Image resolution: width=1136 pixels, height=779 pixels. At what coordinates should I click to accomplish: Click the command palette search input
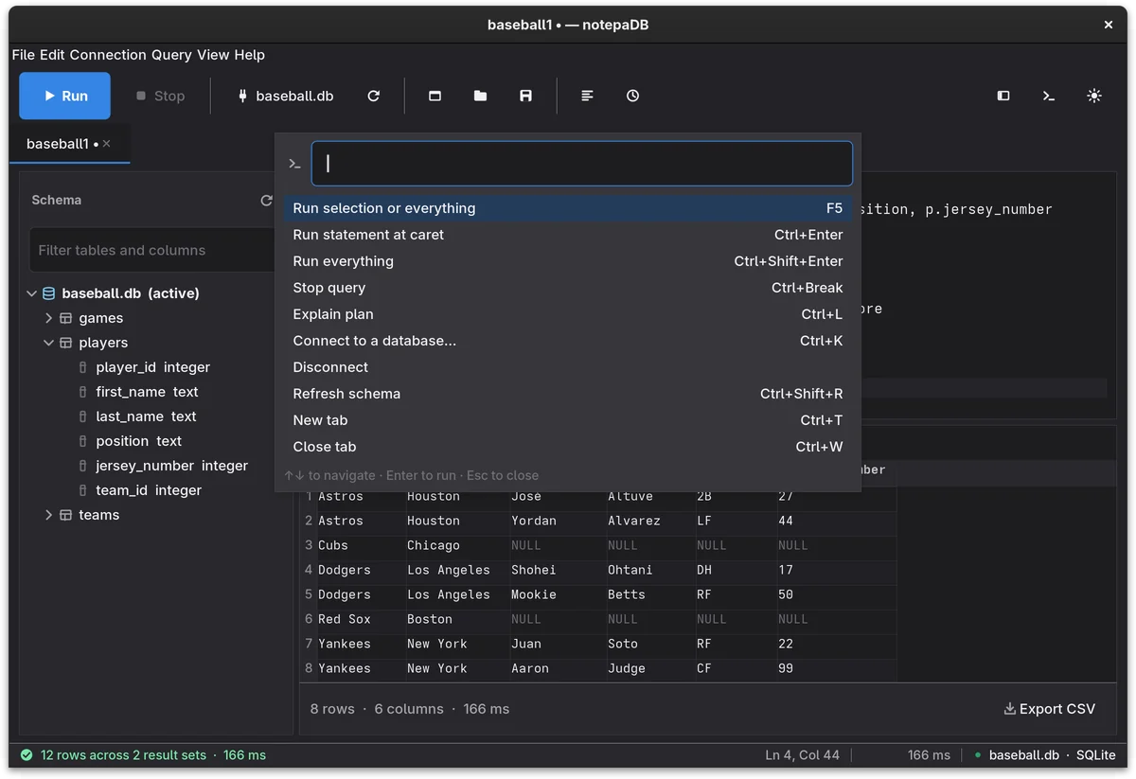point(582,164)
